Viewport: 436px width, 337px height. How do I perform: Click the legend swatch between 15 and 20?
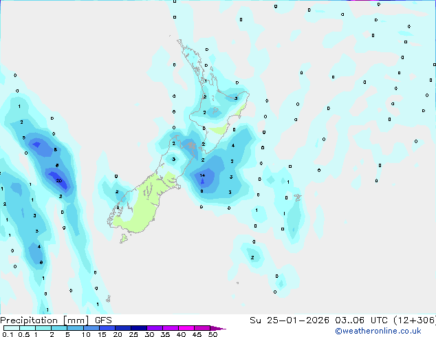click(107, 328)
